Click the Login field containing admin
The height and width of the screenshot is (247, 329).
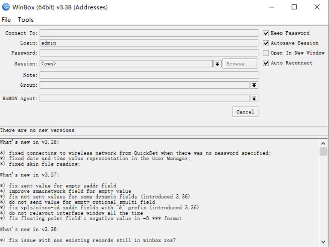pos(149,43)
